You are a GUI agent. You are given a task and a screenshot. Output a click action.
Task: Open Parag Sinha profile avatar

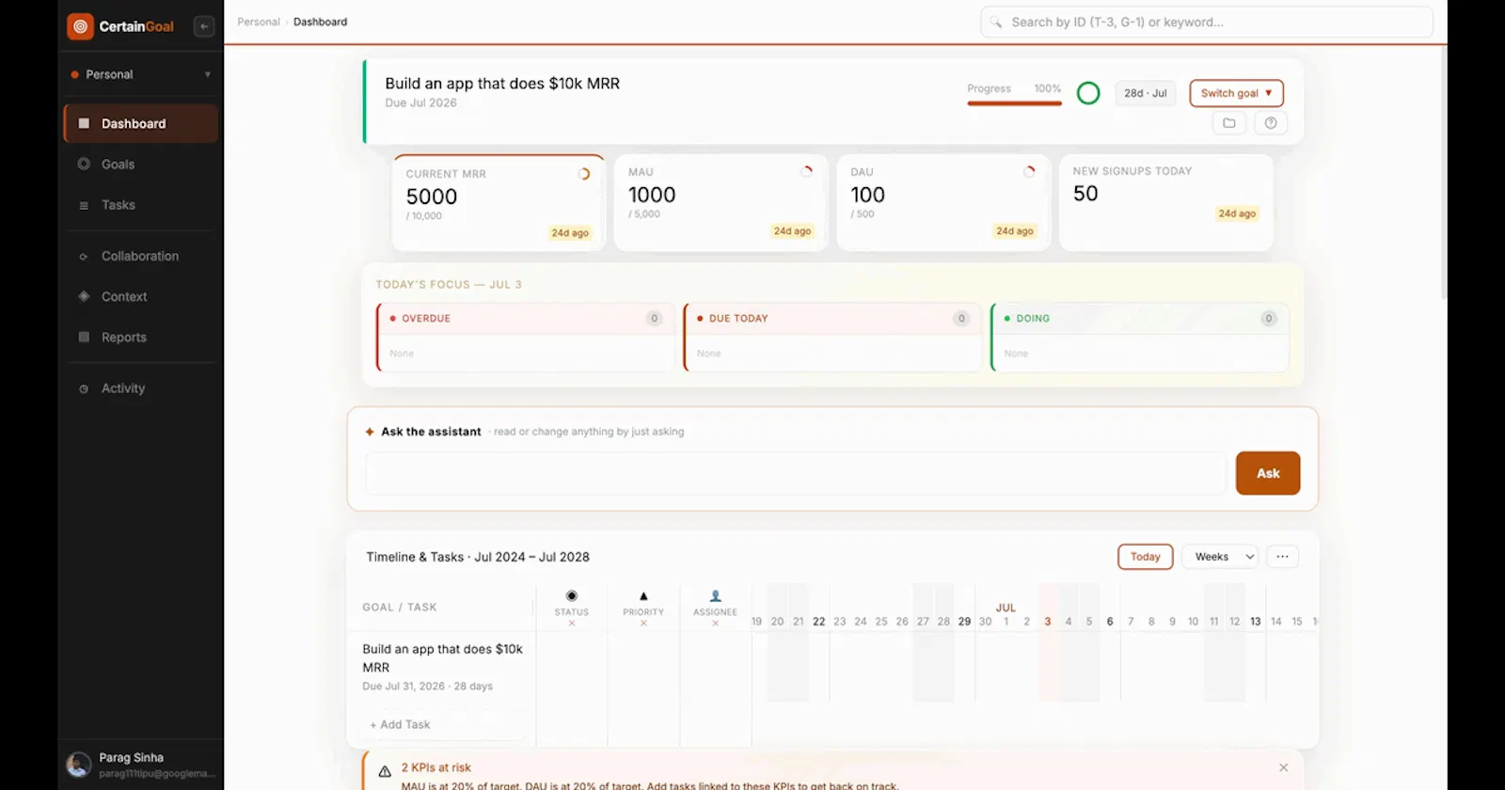79,765
